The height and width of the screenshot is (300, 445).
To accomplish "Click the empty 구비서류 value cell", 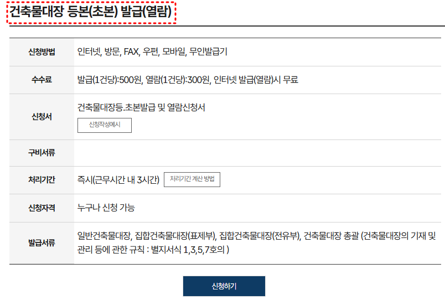I will (257, 153).
